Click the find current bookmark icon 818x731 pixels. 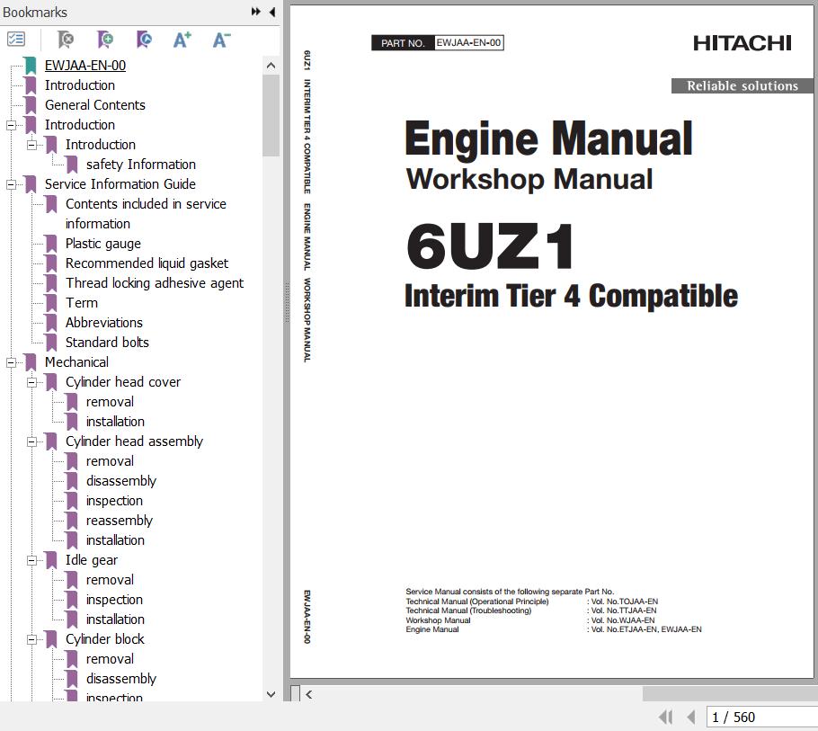click(144, 40)
